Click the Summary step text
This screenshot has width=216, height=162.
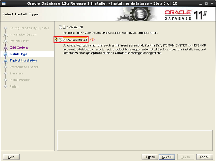coord(16,73)
